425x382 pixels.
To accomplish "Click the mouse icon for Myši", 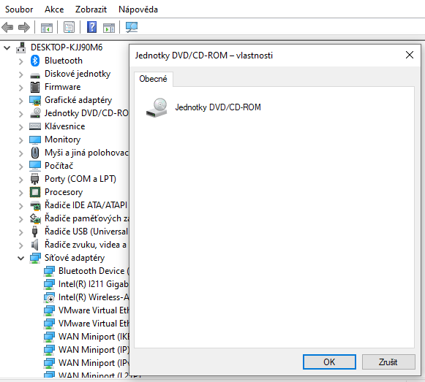I will coord(35,153).
